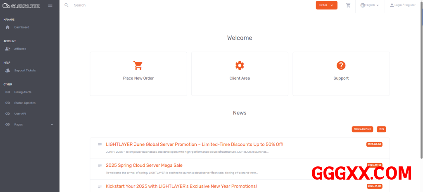Image resolution: width=423 pixels, height=192 pixels.
Task: Click the News Archive button
Action: pyautogui.click(x=362, y=129)
